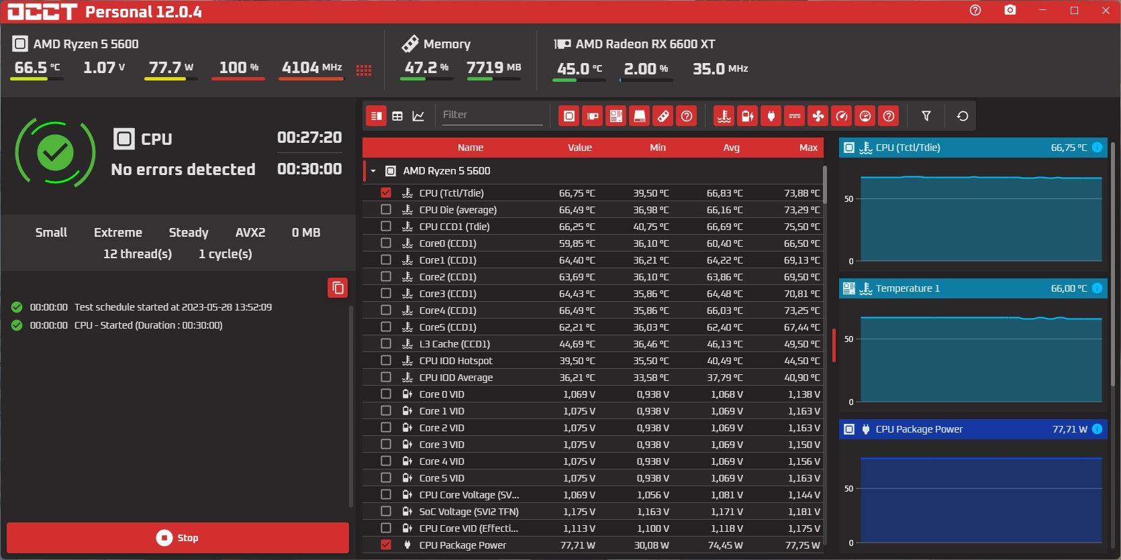Click the Core 3 VID row
The image size is (1121, 560).
point(593,444)
